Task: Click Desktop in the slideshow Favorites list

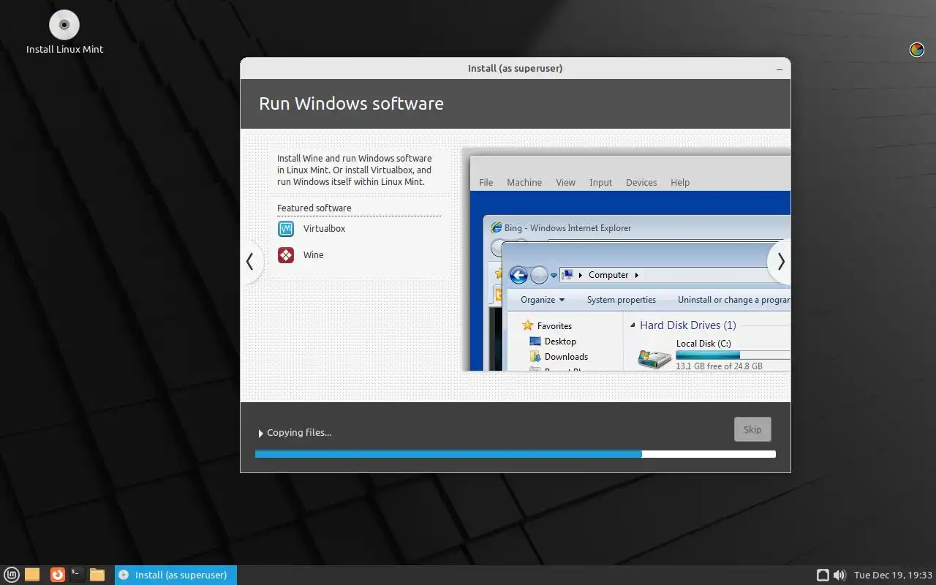Action: (x=560, y=341)
